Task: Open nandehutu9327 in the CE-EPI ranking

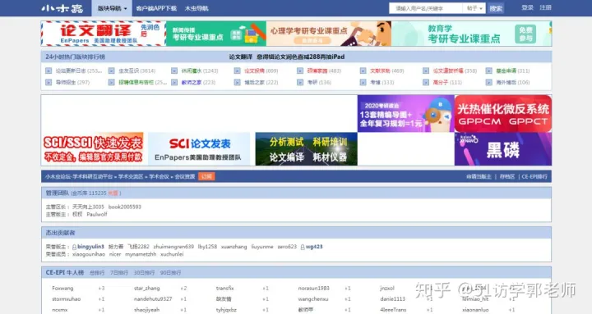Action: click(153, 299)
